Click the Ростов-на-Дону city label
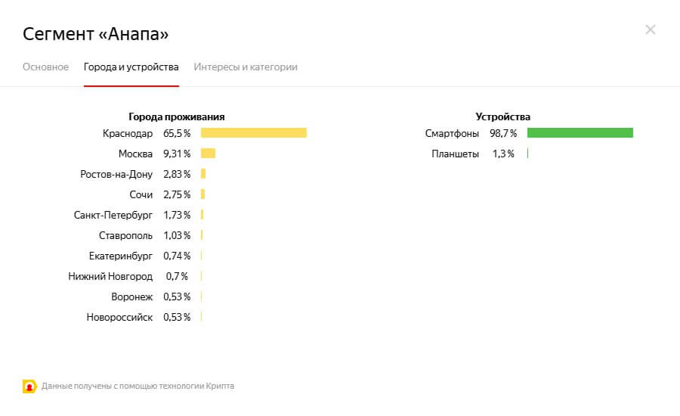Screen dimensions: 680x416 point(116,174)
